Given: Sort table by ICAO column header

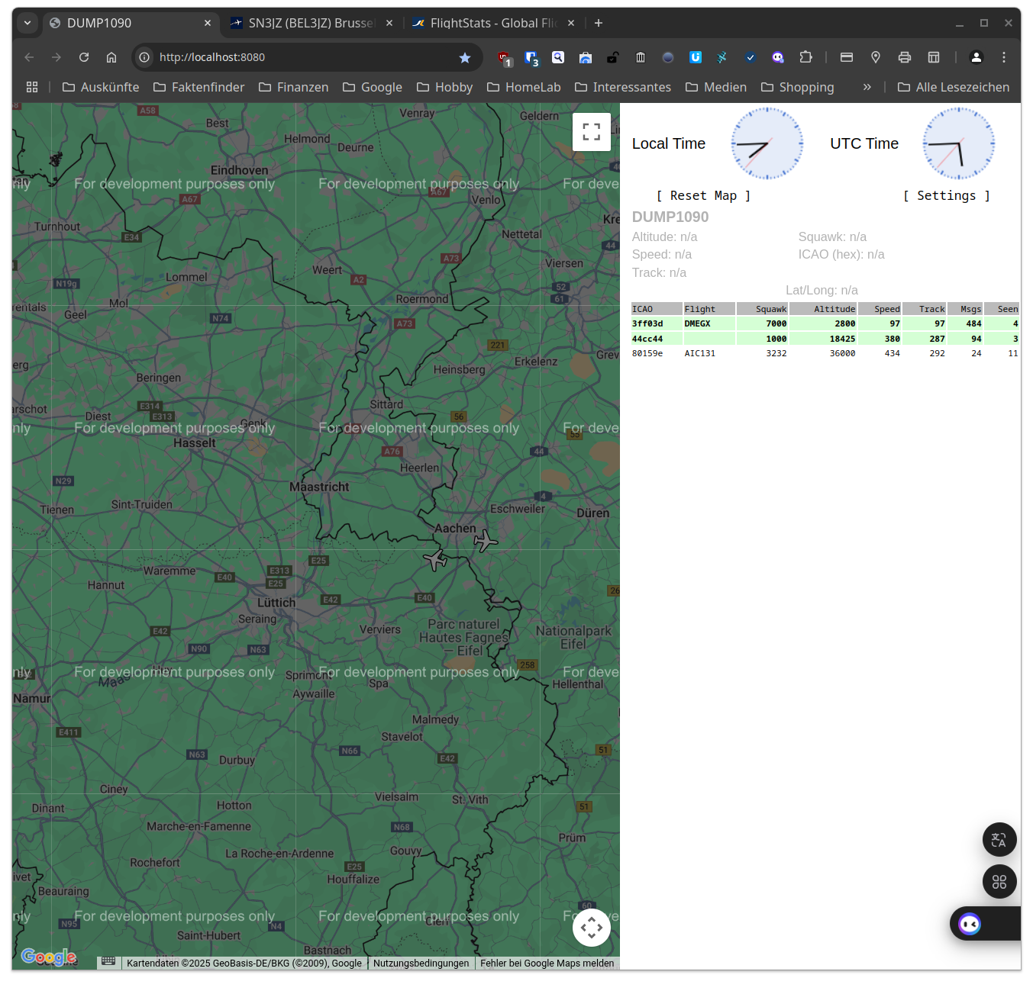Looking at the screenshot, I should click(x=657, y=309).
